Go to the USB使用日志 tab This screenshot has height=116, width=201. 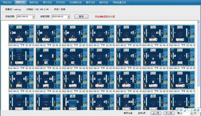pos(76,2)
